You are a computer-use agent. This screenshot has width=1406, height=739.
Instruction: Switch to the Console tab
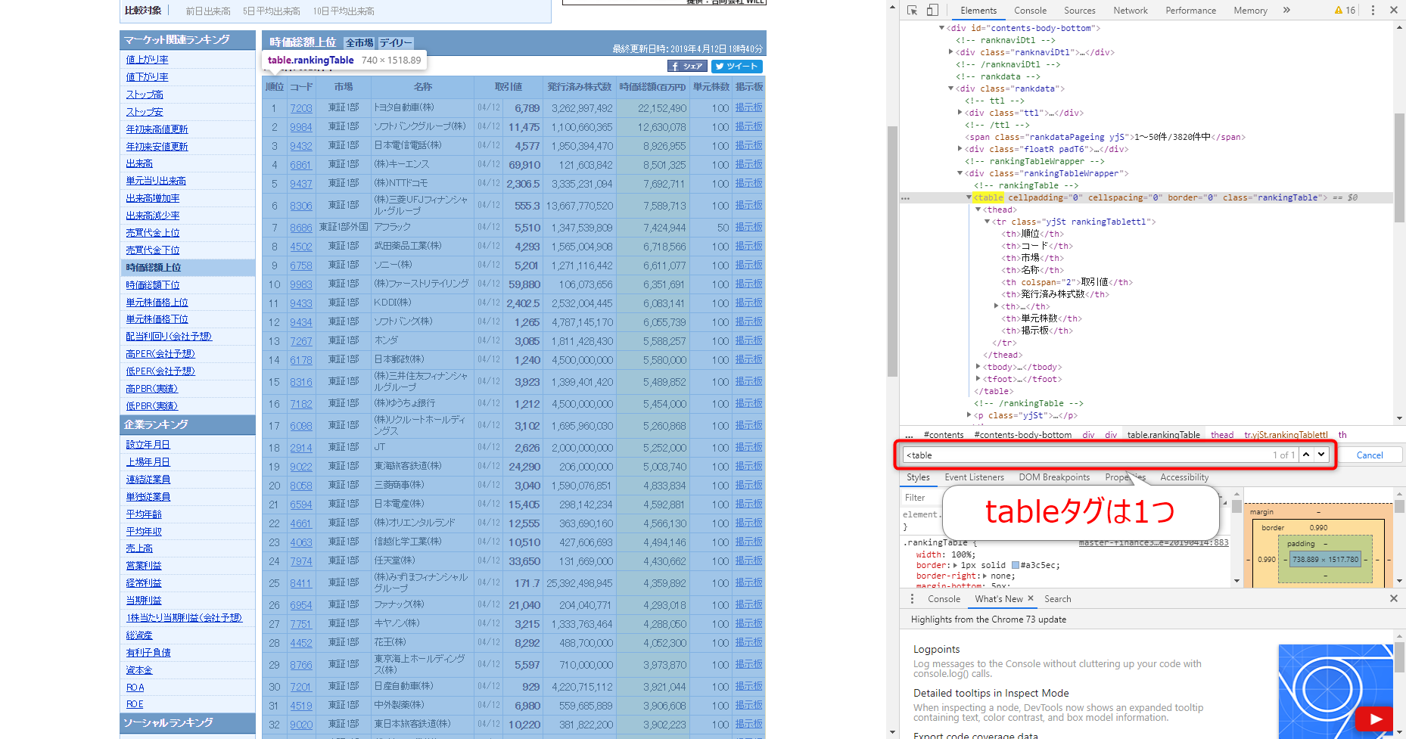click(x=1030, y=11)
